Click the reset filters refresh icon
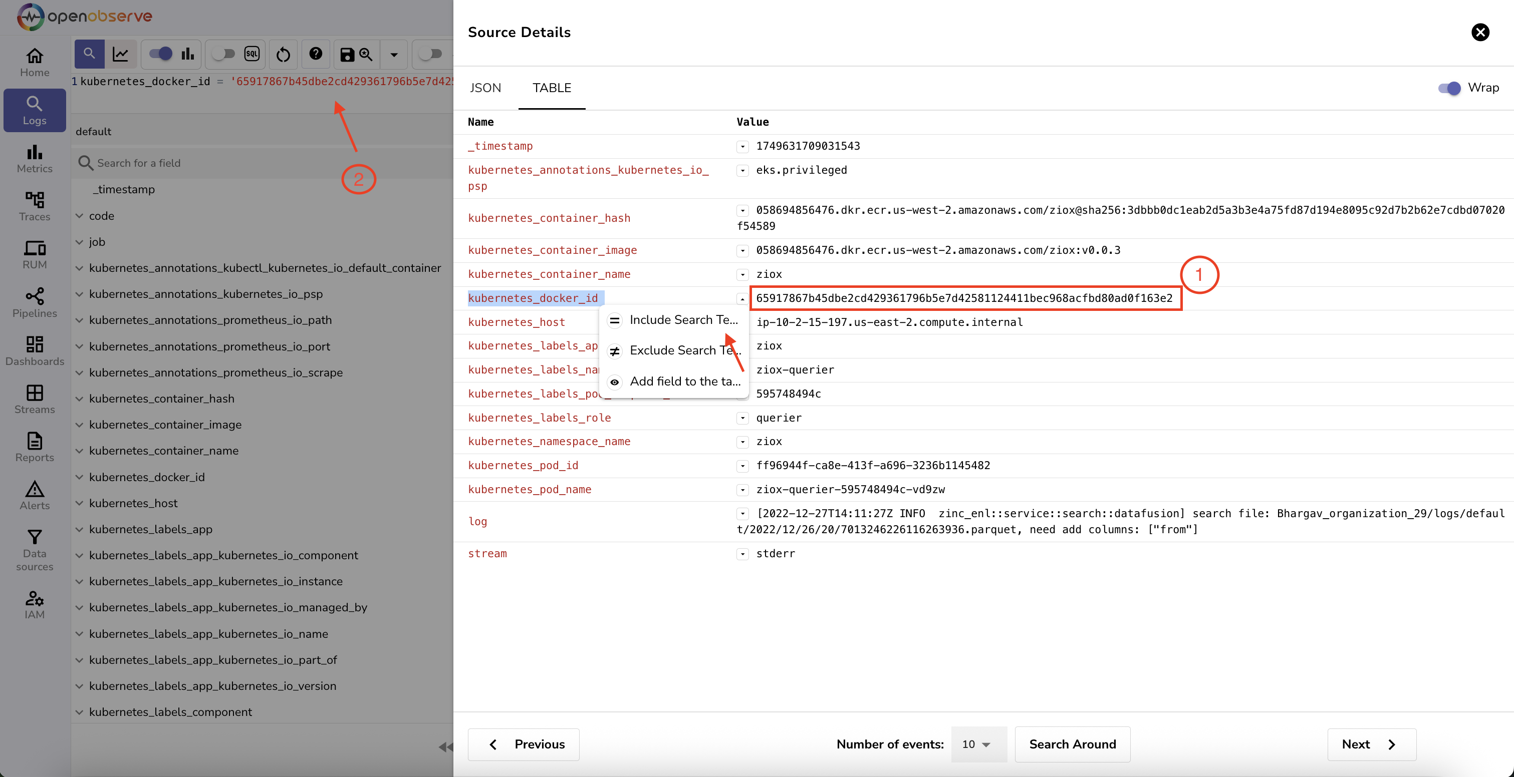The image size is (1514, 777). tap(283, 55)
